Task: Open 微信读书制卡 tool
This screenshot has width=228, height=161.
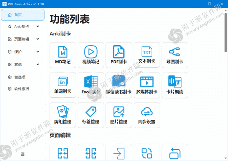Action: coord(119,85)
